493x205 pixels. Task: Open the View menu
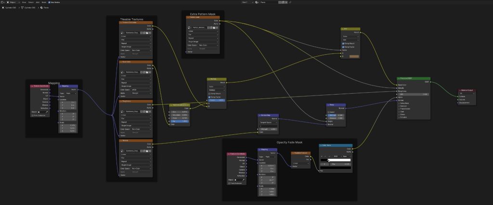[24, 2]
